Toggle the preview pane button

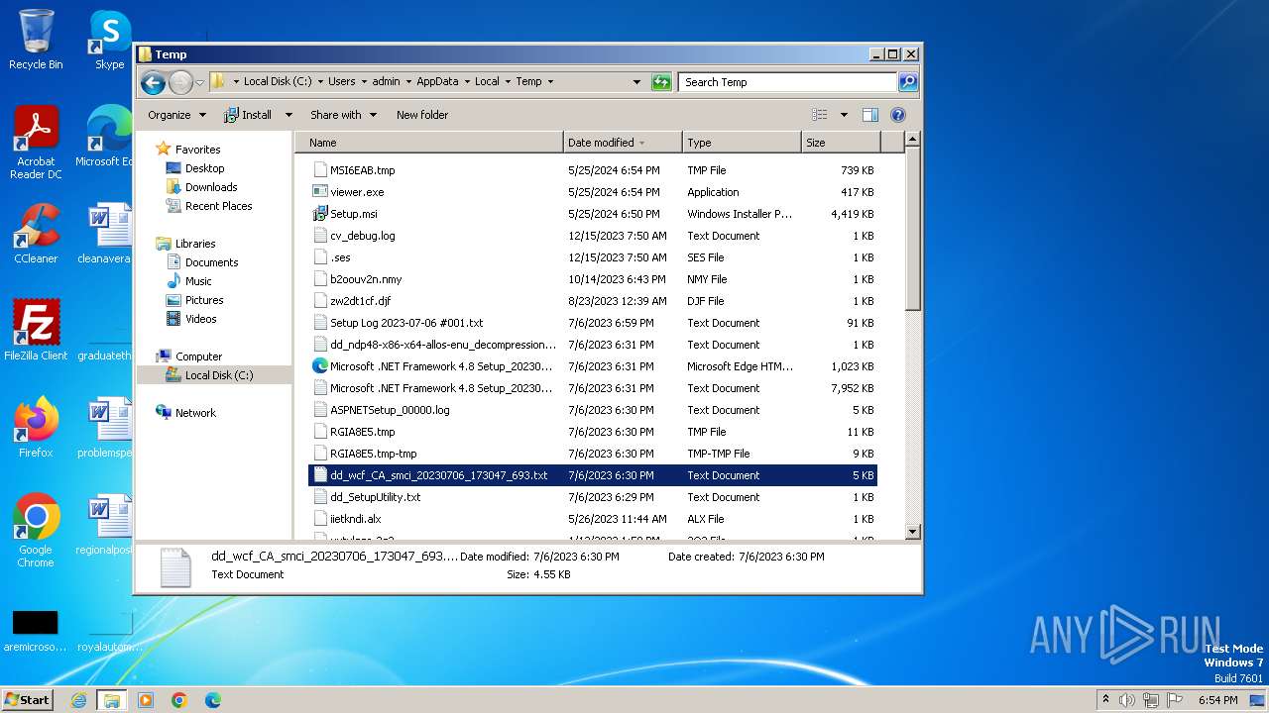coord(870,115)
